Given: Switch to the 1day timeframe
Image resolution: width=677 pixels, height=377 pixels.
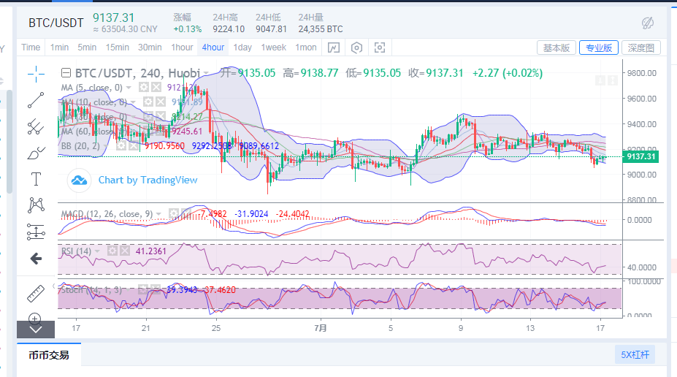Looking at the screenshot, I should [x=242, y=47].
